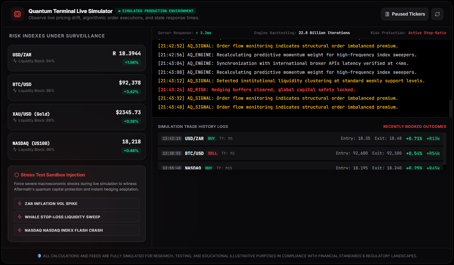Image resolution: width=454 pixels, height=265 pixels.
Task: Click the +0.39% change badge
Action: click(132, 121)
